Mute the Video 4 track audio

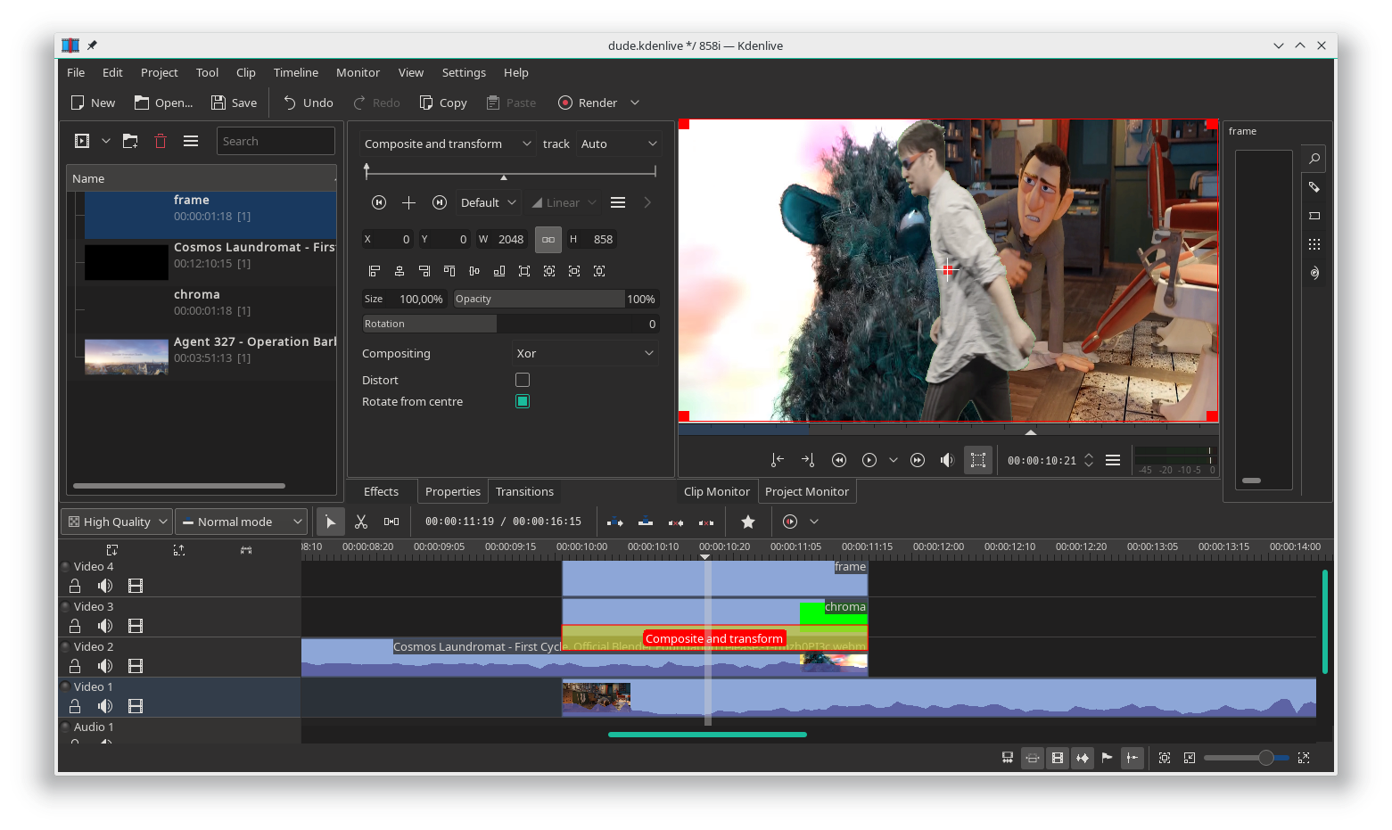coord(105,586)
